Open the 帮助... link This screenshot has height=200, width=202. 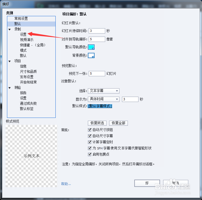click(66, 184)
